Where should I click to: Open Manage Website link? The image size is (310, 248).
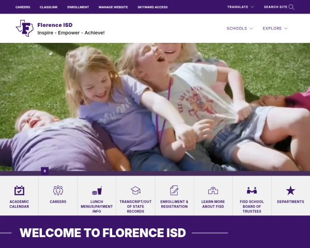pos(113,7)
